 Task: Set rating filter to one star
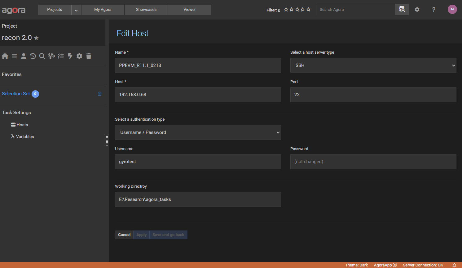point(286,10)
